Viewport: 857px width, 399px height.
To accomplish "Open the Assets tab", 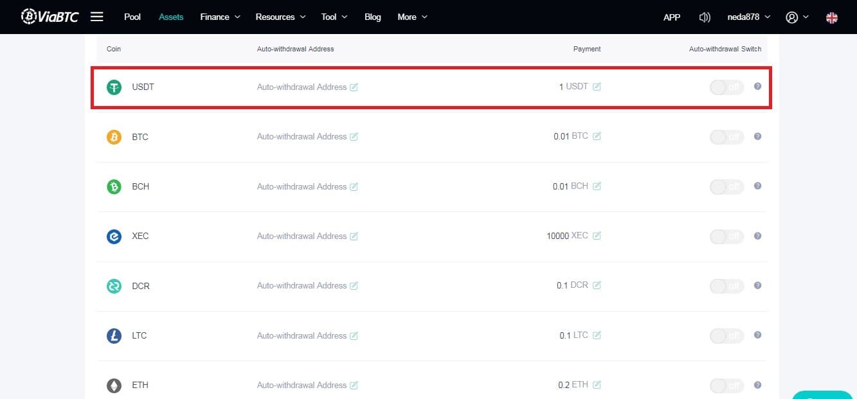I will point(171,17).
